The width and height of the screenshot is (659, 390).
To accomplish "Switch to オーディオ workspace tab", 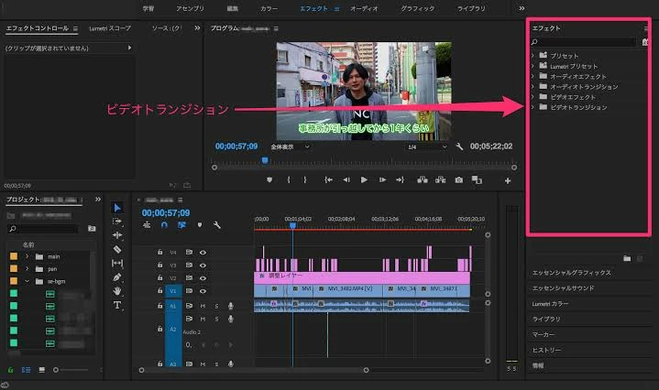I will 364,8.
